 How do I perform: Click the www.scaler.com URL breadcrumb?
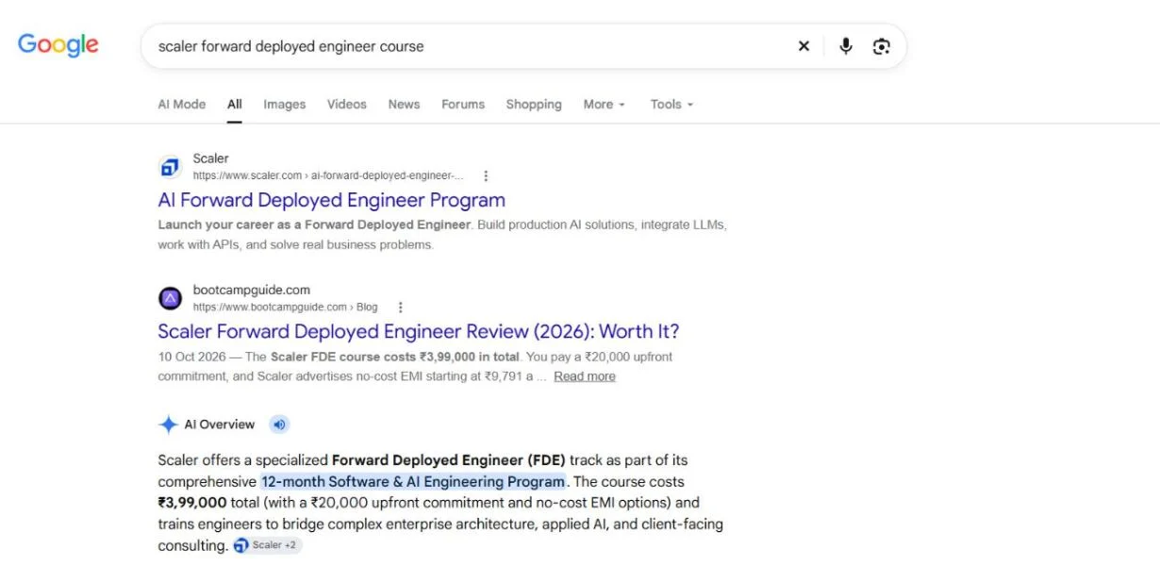(x=328, y=175)
